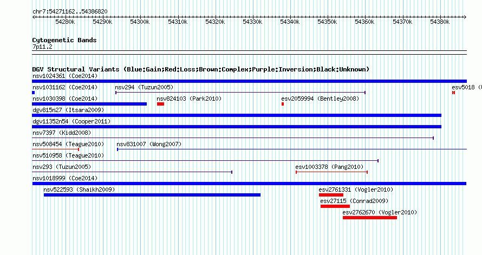
Task: Click the red esv2762670 loss bar
Action: (370, 218)
